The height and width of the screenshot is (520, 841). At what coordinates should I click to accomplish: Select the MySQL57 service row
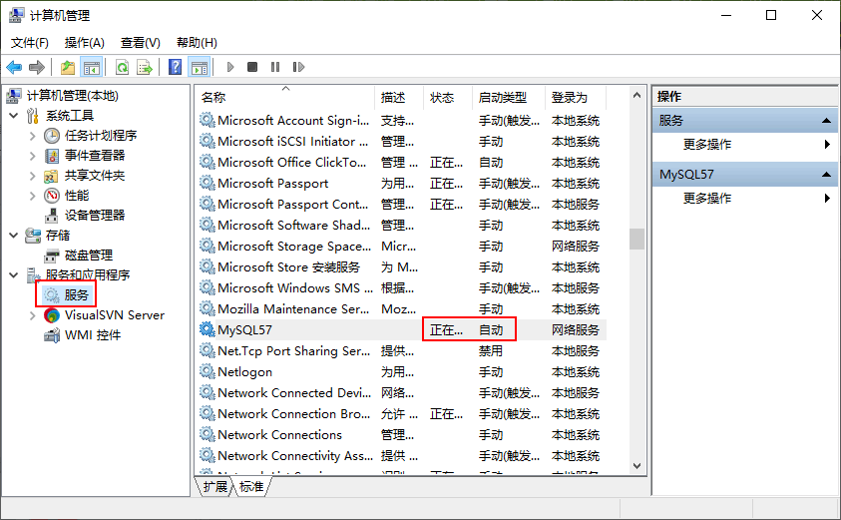click(x=402, y=330)
